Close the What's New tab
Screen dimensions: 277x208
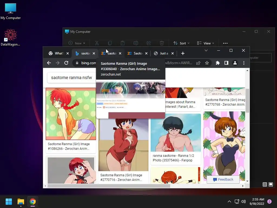click(x=67, y=53)
